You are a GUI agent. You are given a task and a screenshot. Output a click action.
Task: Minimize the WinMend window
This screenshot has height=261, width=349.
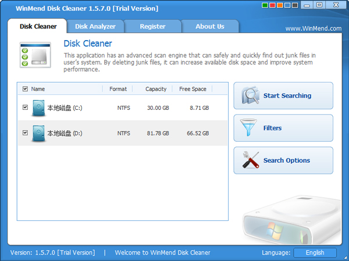[307, 5]
